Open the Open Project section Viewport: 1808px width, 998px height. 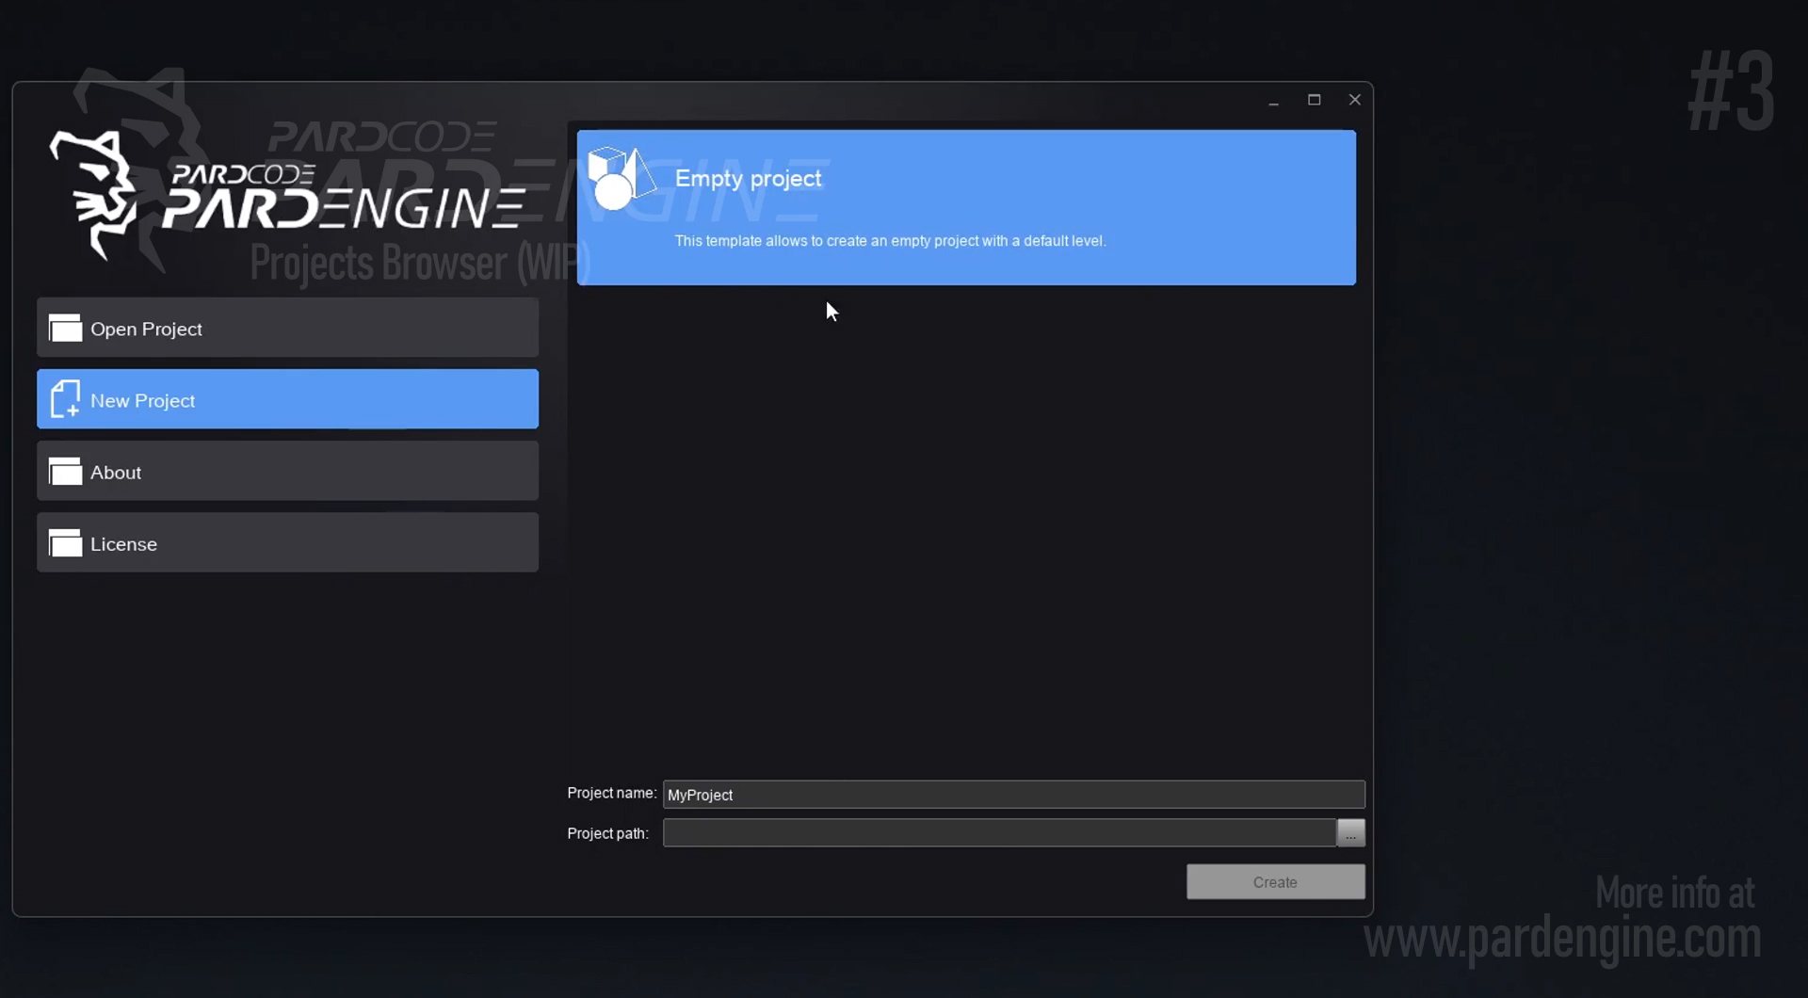coord(287,328)
